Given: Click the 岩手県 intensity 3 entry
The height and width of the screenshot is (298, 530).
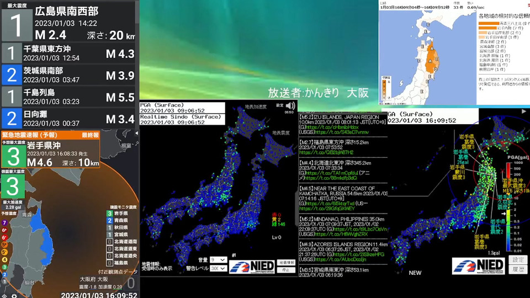Looking at the screenshot, I should click(x=117, y=214).
